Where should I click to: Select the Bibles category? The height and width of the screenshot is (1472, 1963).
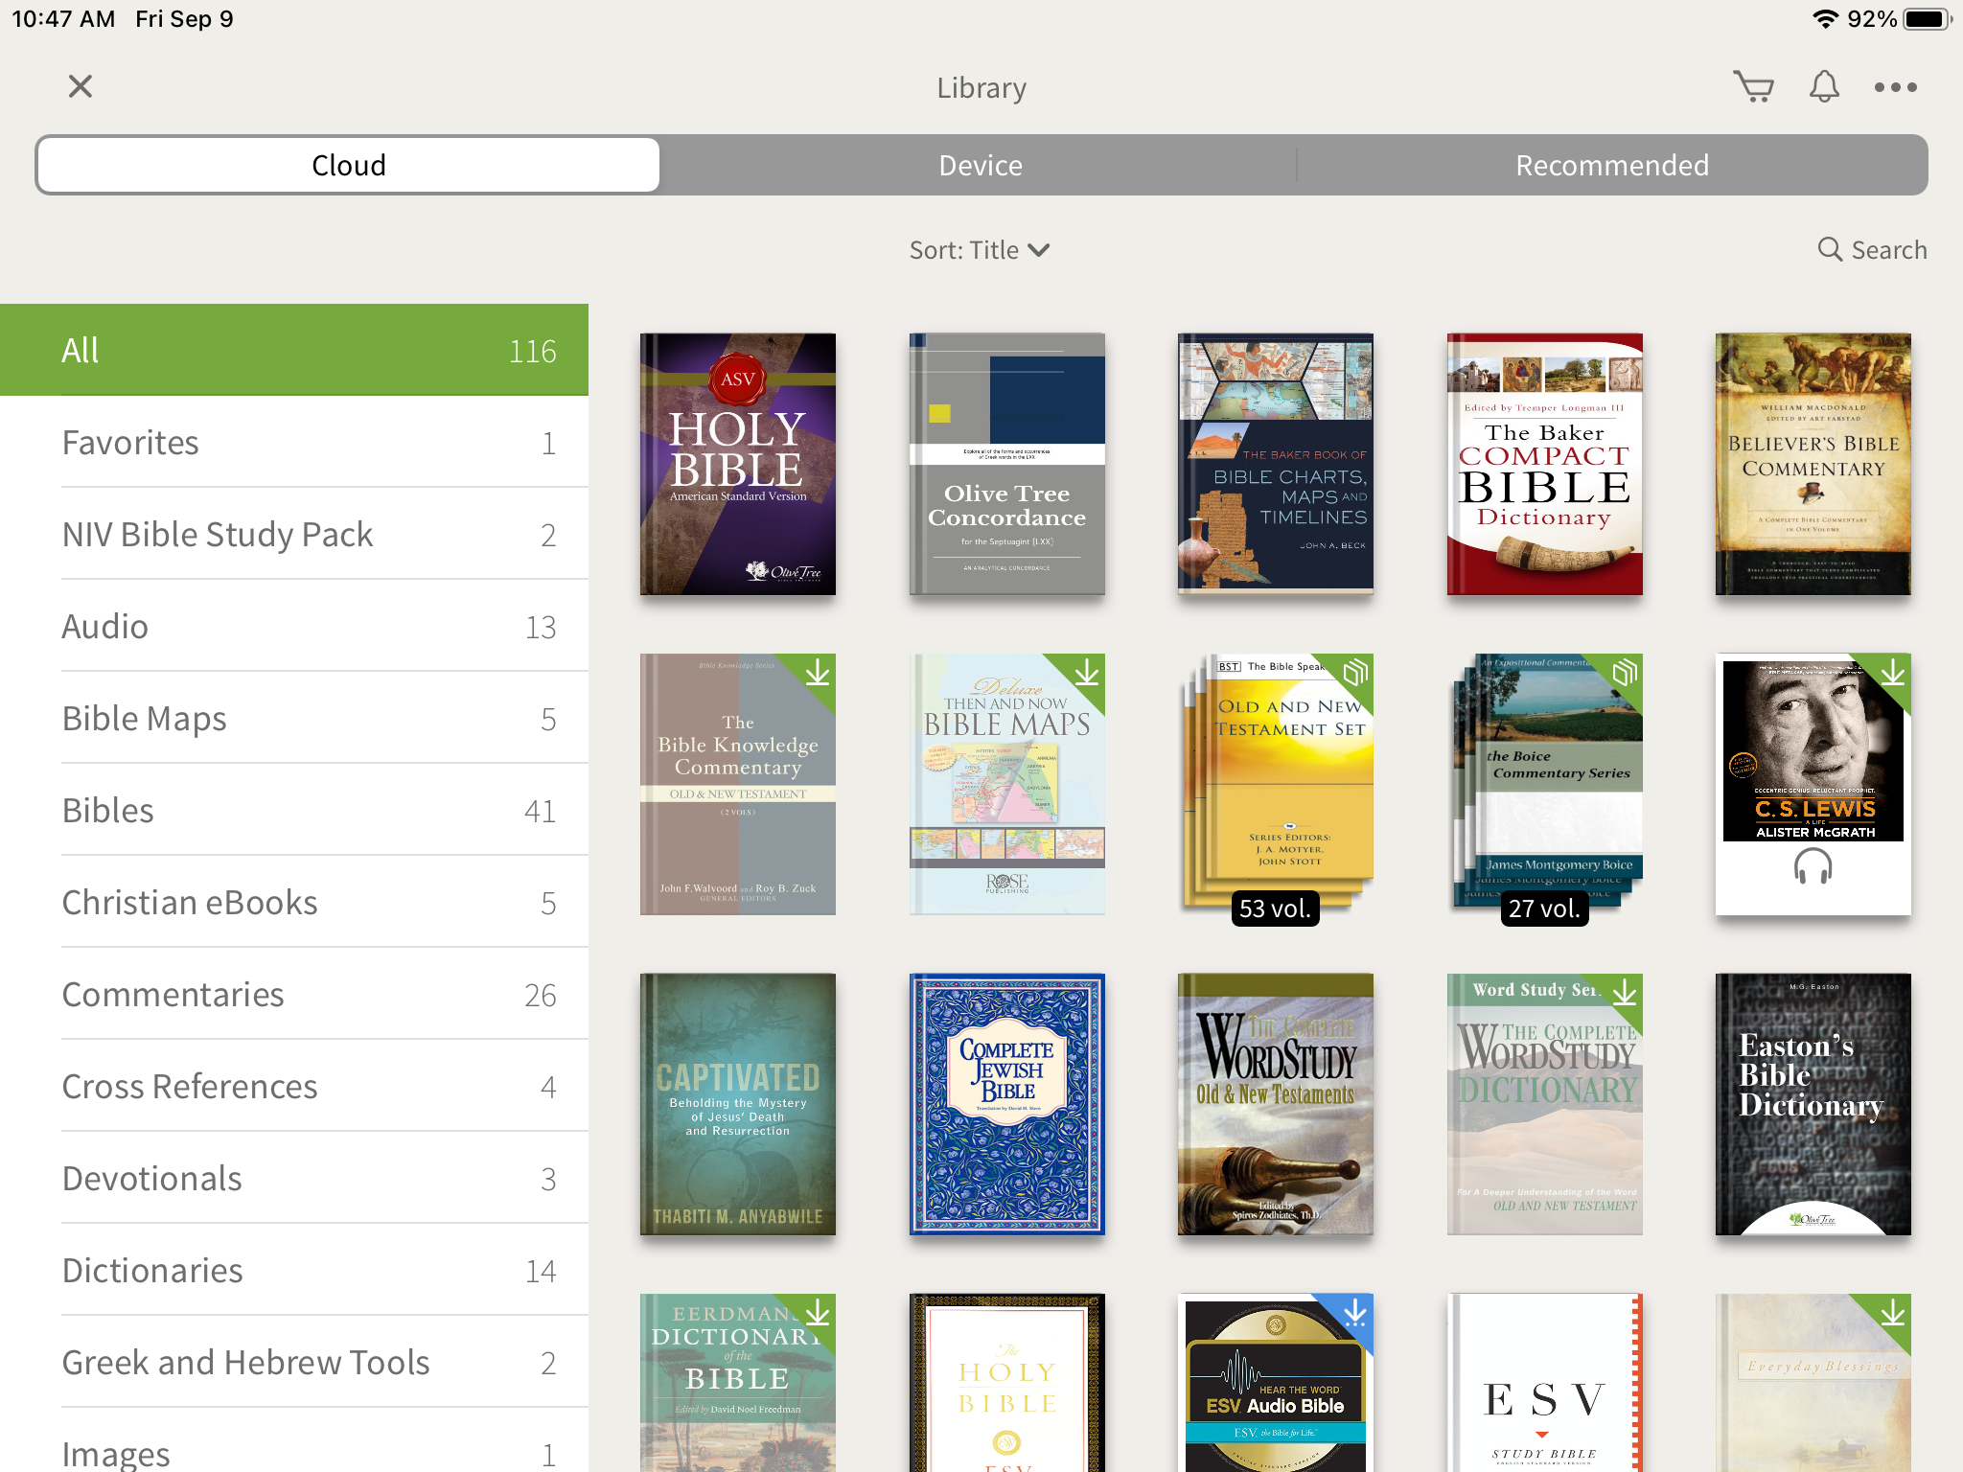(294, 811)
